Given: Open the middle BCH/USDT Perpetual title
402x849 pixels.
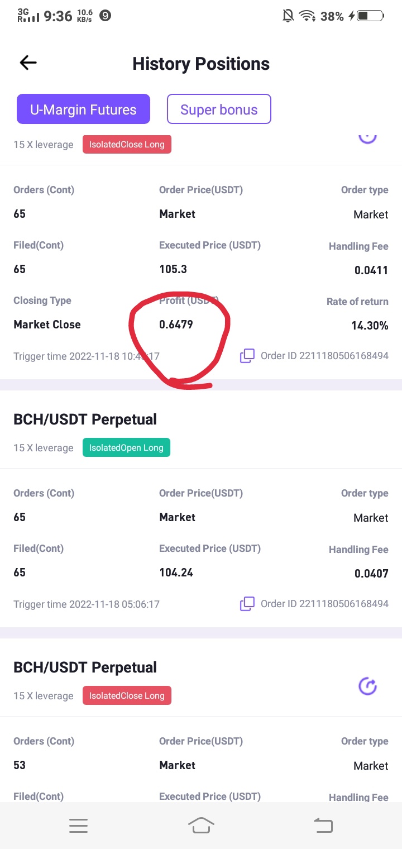Looking at the screenshot, I should 85,419.
